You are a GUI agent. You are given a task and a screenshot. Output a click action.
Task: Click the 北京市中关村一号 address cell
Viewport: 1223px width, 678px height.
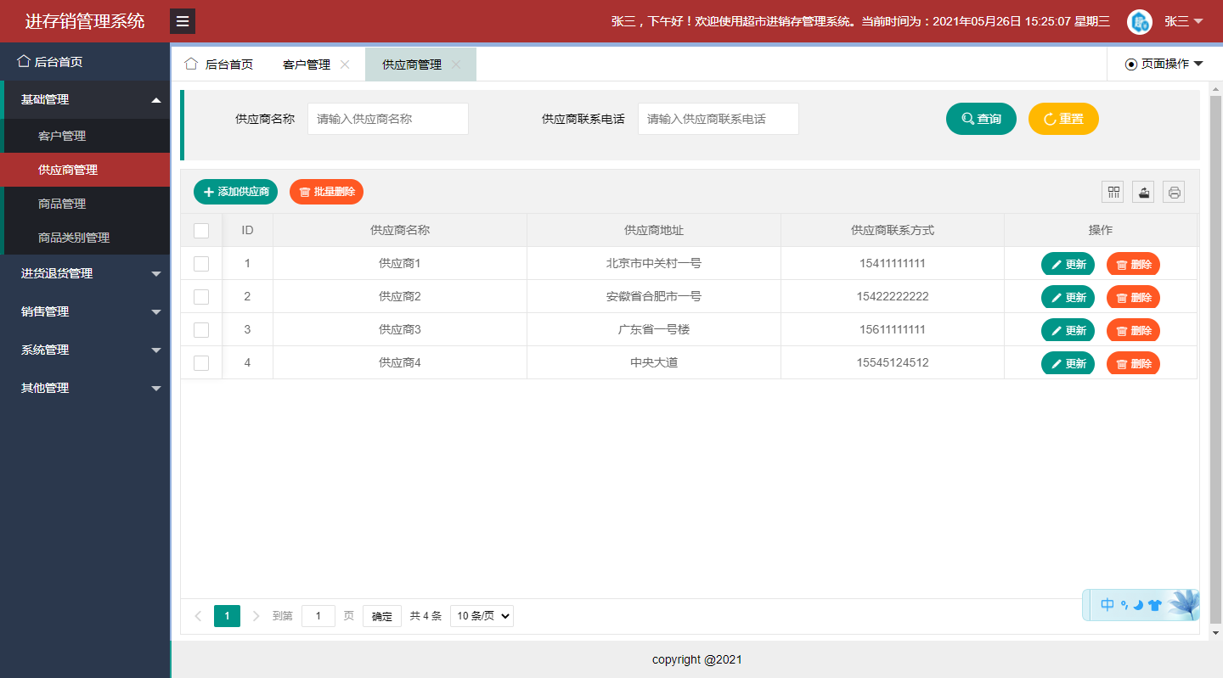(x=654, y=264)
